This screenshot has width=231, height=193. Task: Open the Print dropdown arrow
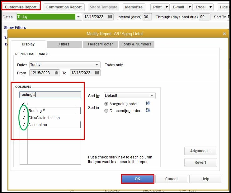(167, 7)
